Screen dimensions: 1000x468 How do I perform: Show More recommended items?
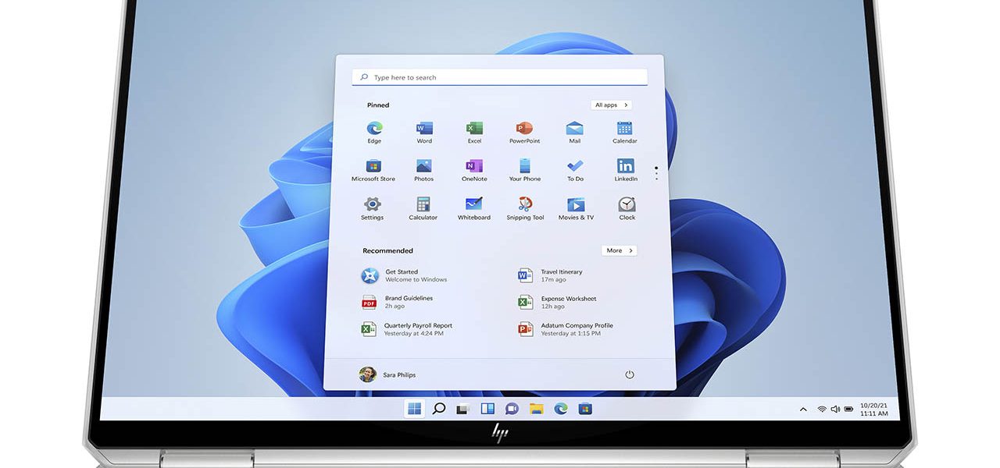(x=620, y=250)
